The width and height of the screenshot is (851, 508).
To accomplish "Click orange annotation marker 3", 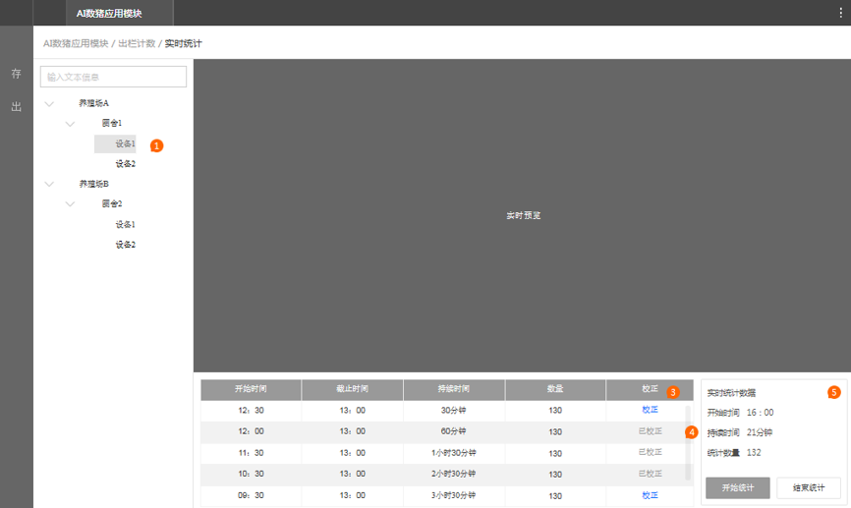I will pos(673,392).
